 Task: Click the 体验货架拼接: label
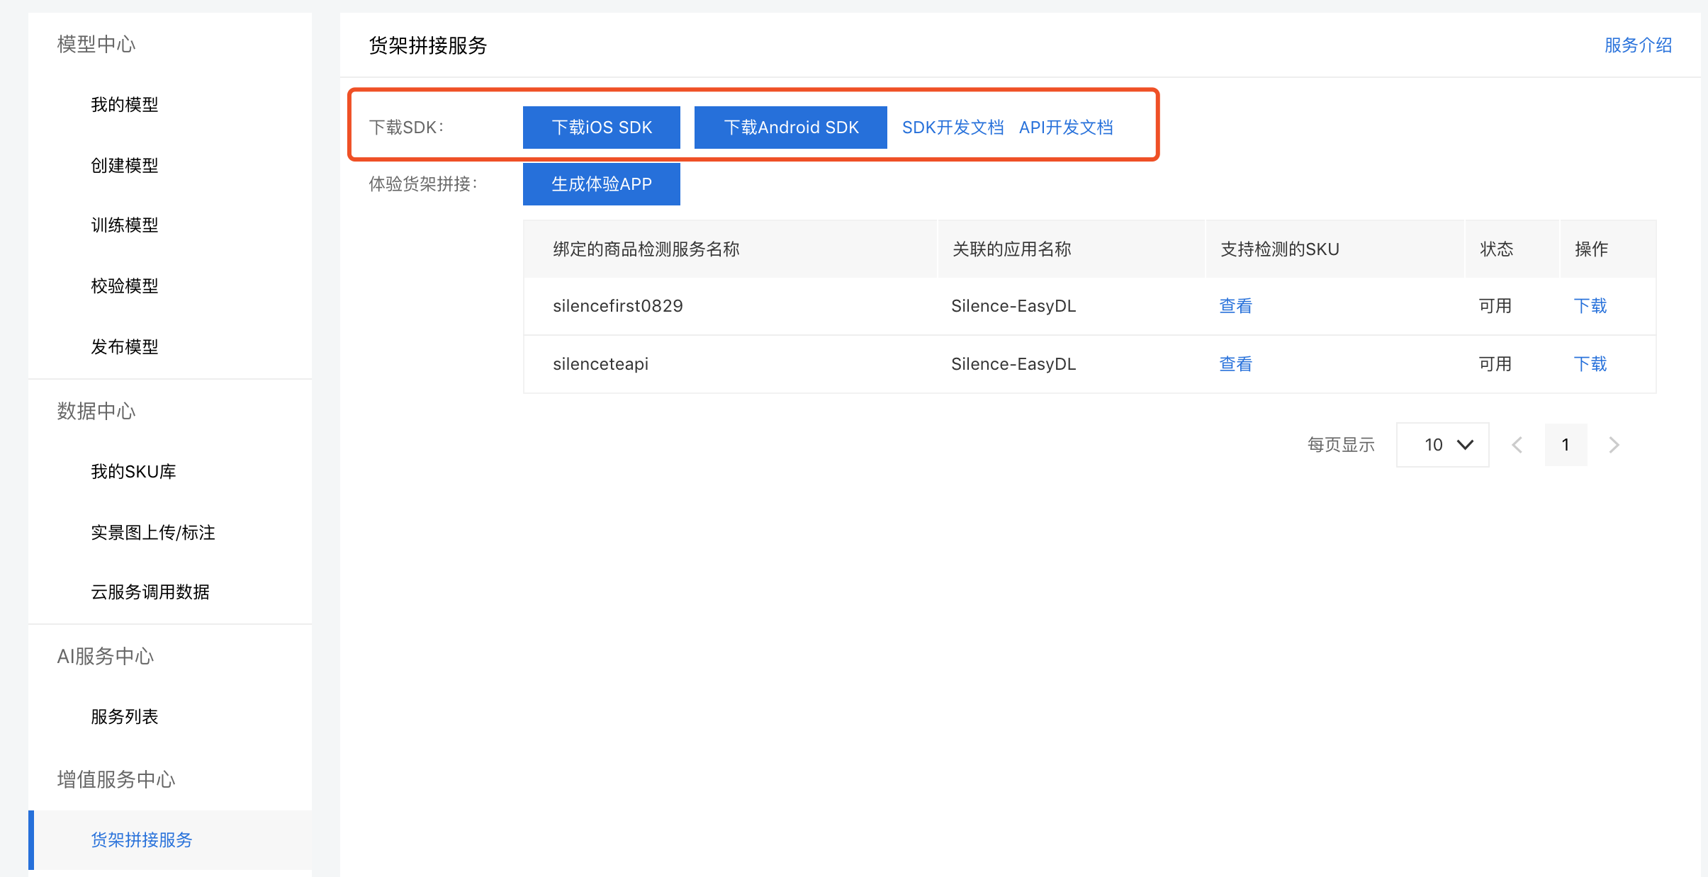pos(423,184)
